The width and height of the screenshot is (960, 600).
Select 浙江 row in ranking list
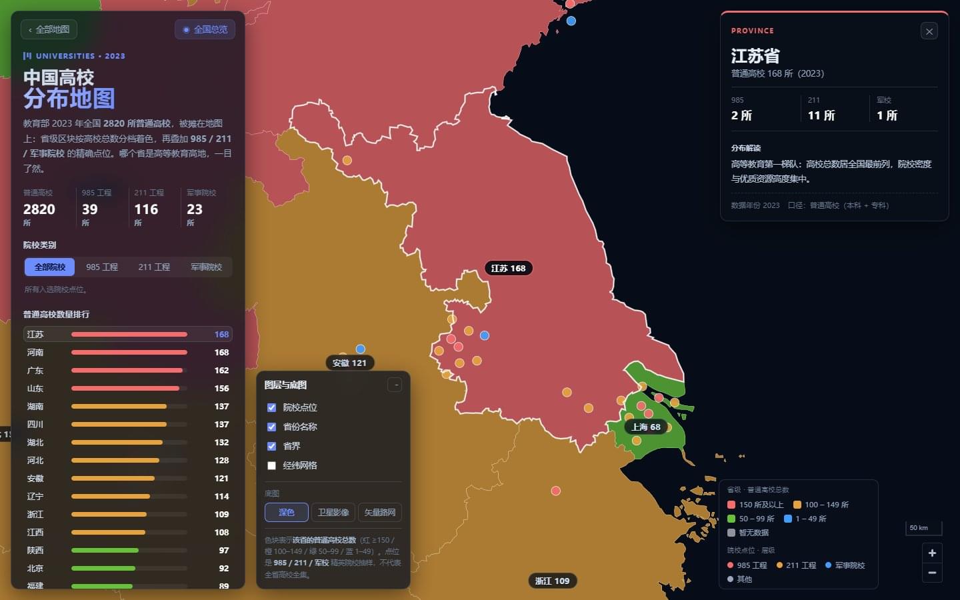point(128,514)
